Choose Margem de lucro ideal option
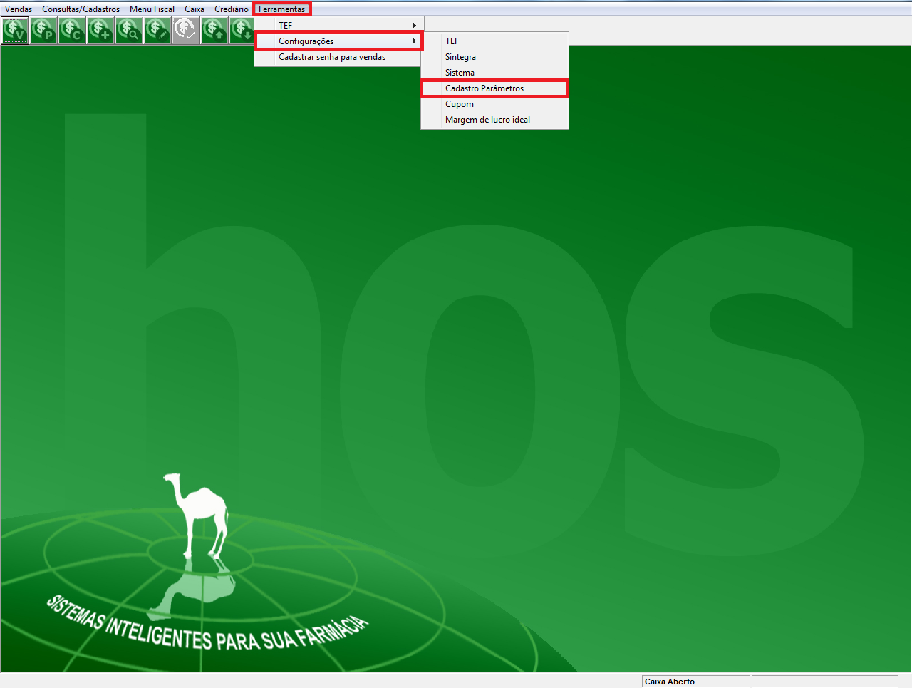This screenshot has height=688, width=912. [487, 120]
